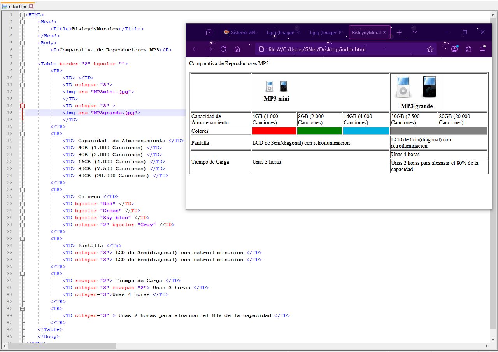Reload the page in Firefox
This screenshot has width=498, height=352.
click(223, 49)
